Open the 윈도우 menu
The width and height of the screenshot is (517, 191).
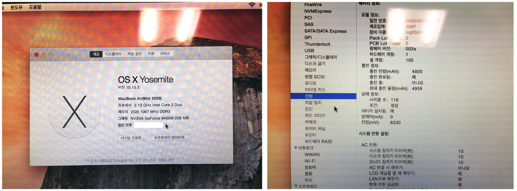(16, 7)
